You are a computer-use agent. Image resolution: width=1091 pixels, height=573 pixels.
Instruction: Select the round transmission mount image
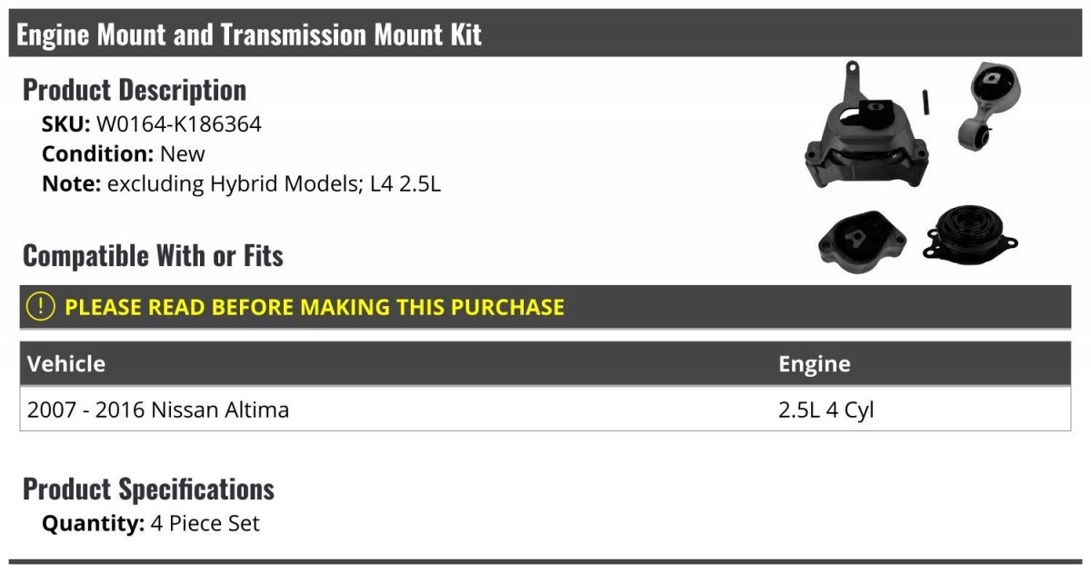point(971,233)
